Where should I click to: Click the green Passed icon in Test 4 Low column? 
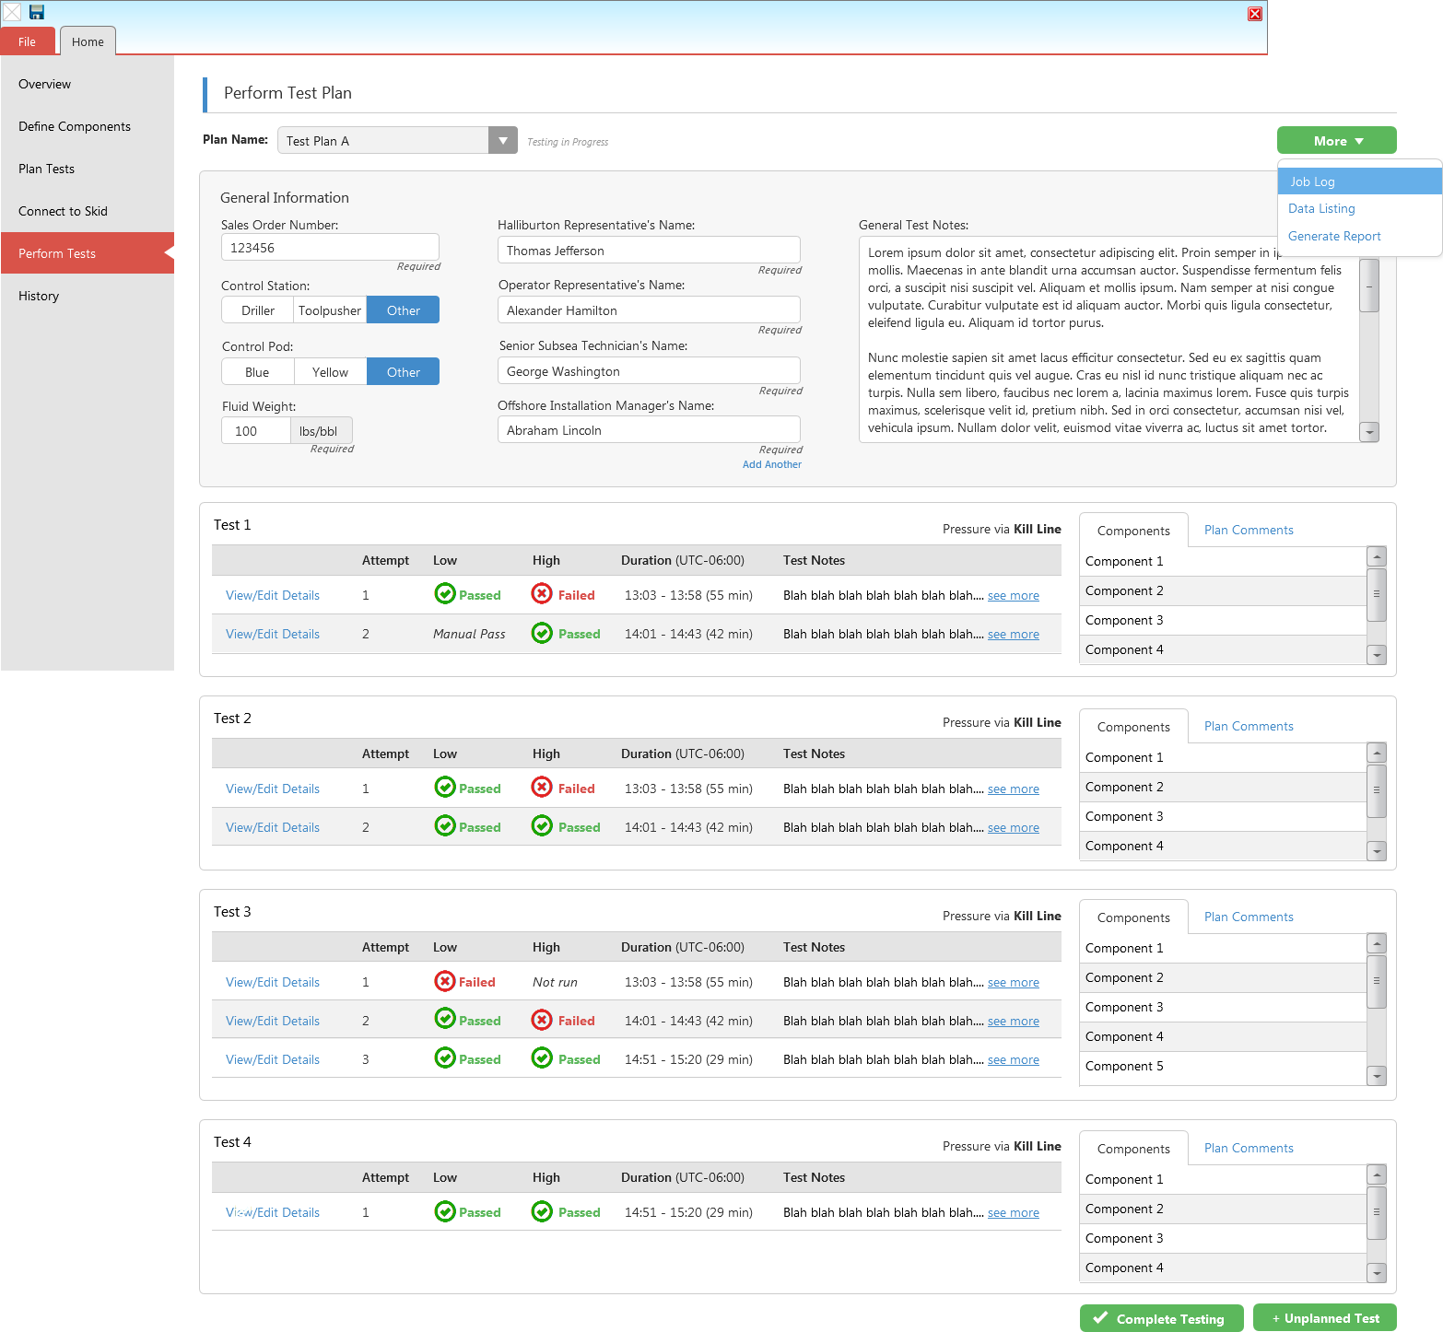[x=444, y=1211]
